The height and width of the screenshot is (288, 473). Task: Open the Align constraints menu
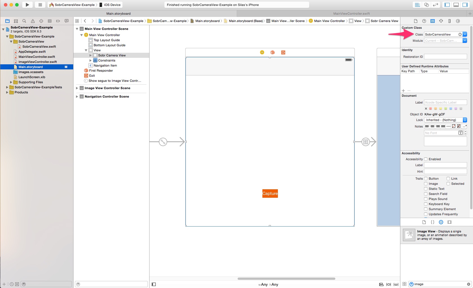tap(381, 284)
